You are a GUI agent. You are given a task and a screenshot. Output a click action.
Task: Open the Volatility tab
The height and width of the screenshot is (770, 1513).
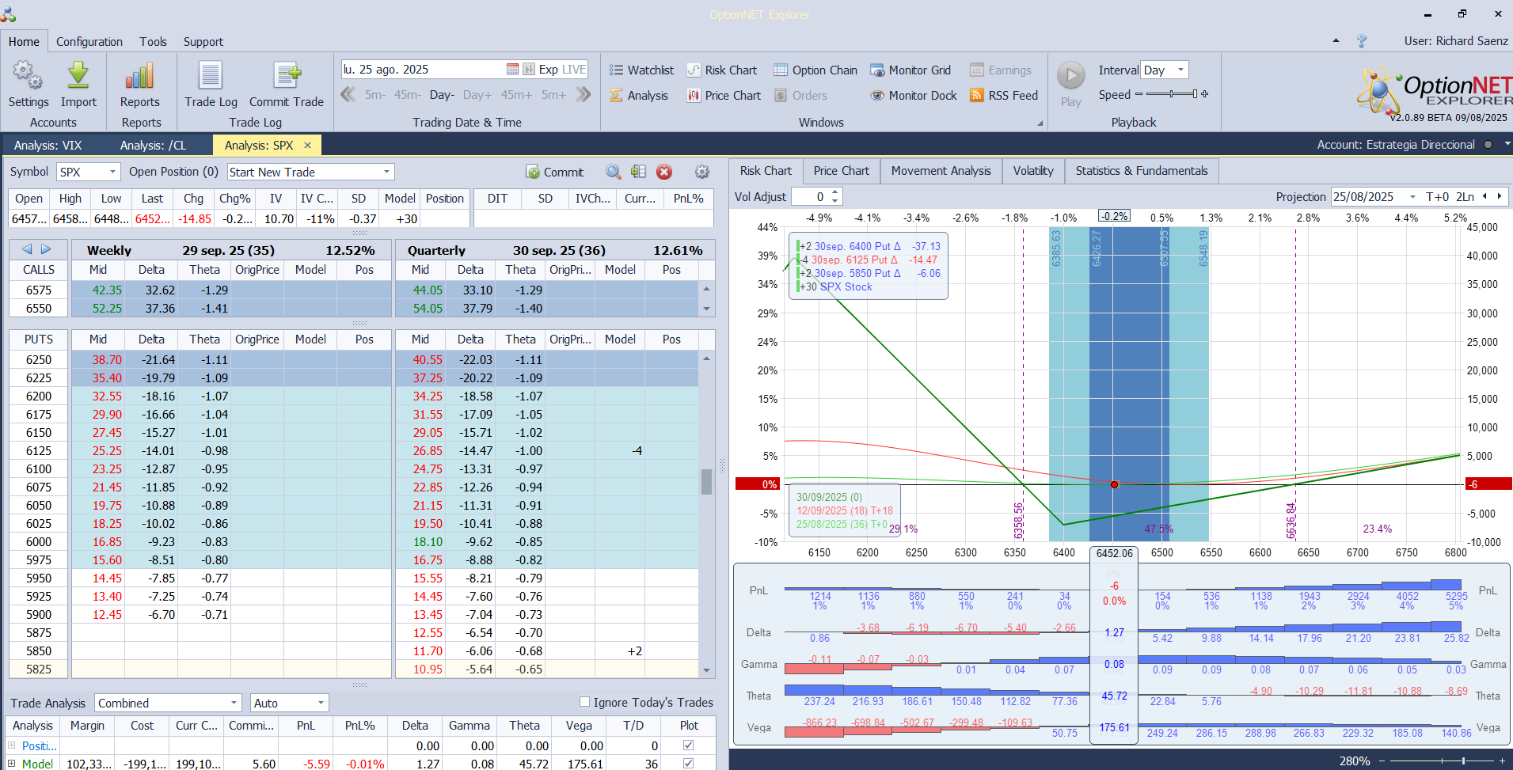pos(1033,171)
